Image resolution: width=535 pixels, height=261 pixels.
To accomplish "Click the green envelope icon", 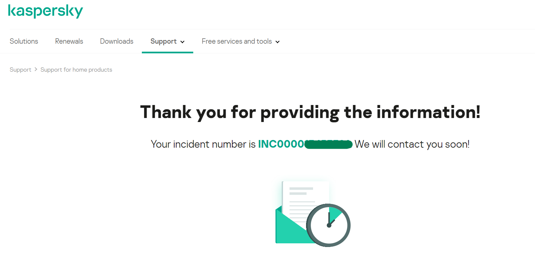I will (x=288, y=230).
